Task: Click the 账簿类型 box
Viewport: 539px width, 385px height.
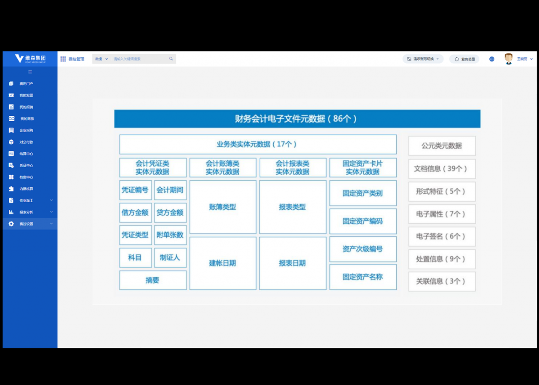Action: point(223,207)
